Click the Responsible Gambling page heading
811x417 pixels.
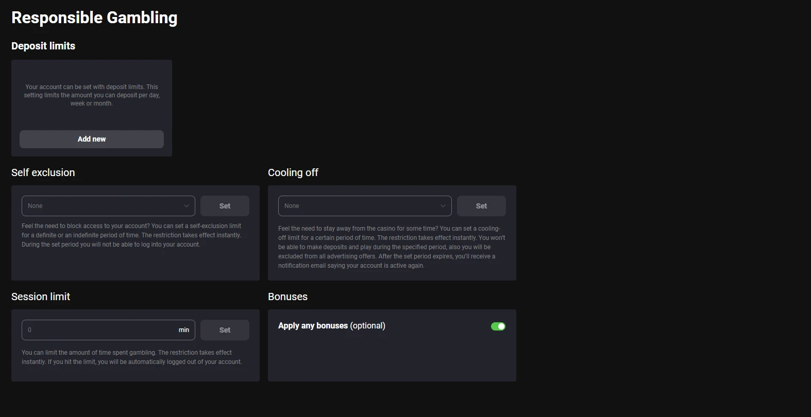(x=94, y=18)
